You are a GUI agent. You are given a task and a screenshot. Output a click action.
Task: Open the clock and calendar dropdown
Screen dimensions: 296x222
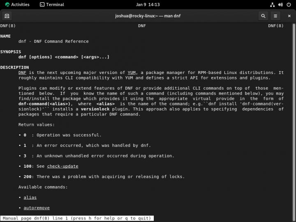click(x=148, y=5)
